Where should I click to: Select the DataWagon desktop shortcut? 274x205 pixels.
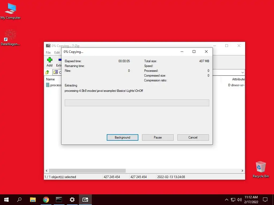[x=10, y=37]
